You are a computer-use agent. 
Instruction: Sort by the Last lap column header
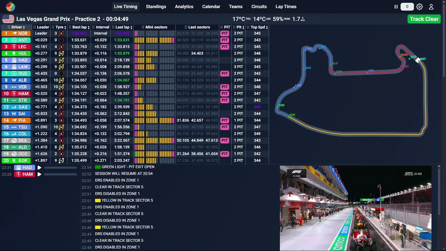point(122,27)
